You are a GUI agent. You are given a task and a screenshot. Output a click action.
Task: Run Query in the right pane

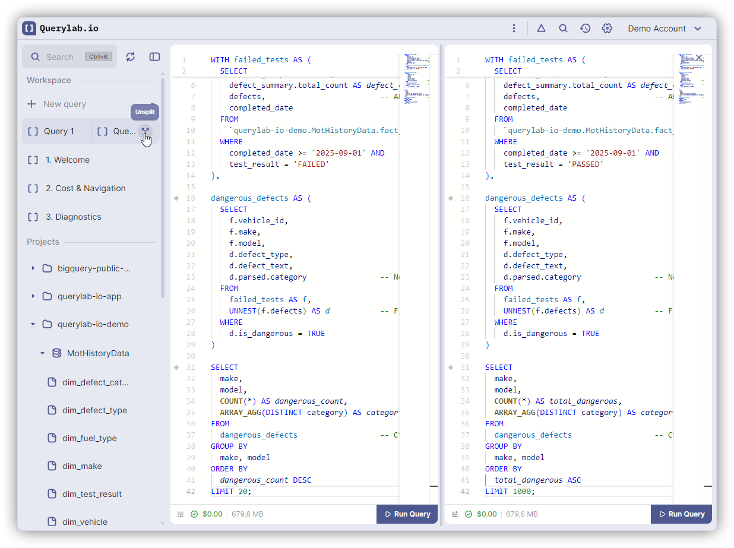pos(681,514)
